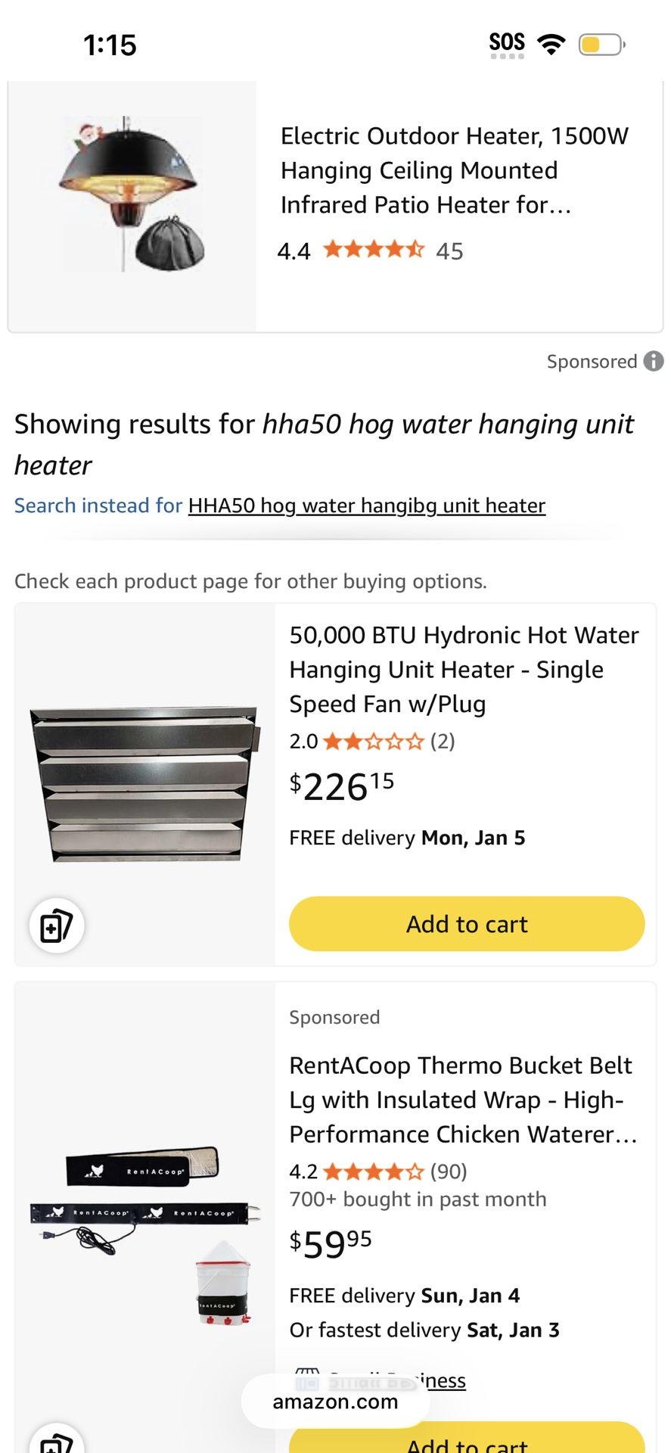View the 2 reviews for the Hydronic heater
Screen dimensions: 671x1453
tap(443, 742)
